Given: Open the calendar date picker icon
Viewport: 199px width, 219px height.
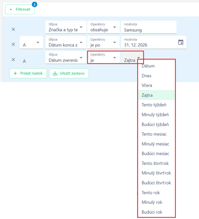Looking at the screenshot, I should [x=181, y=42].
